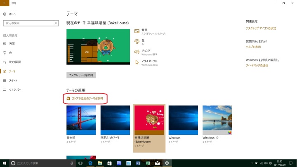Open ストアで追加のテーマを取得 link
The height and width of the screenshot is (167, 297).
click(x=87, y=99)
